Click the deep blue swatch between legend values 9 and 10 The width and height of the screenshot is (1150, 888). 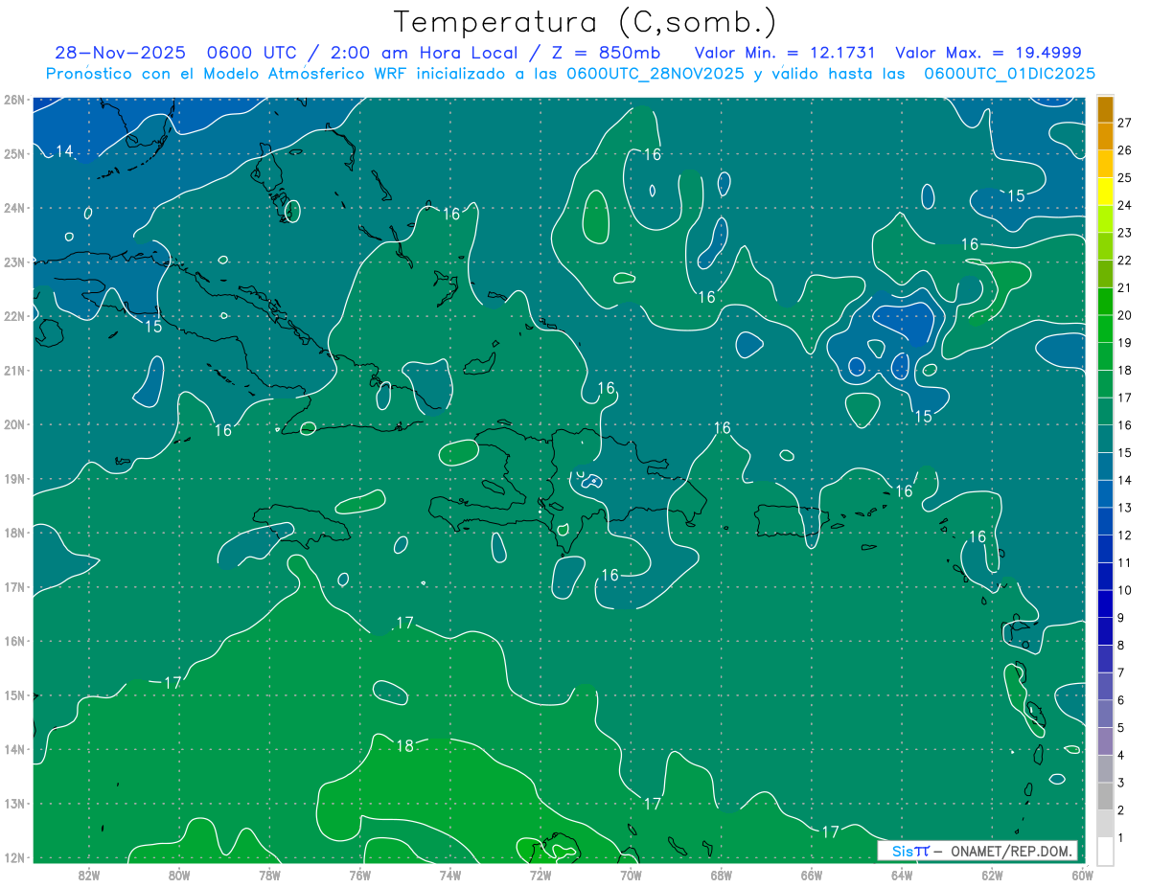point(1105,603)
